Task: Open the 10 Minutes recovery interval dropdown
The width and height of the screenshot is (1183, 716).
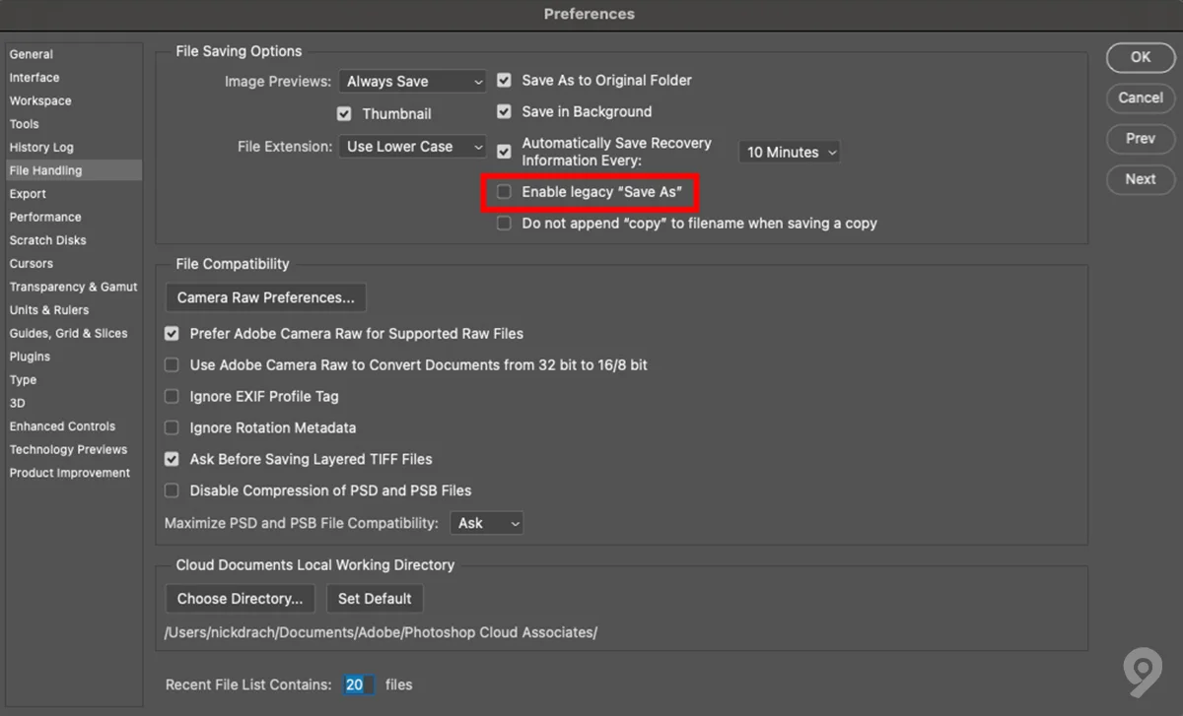Action: [x=789, y=152]
